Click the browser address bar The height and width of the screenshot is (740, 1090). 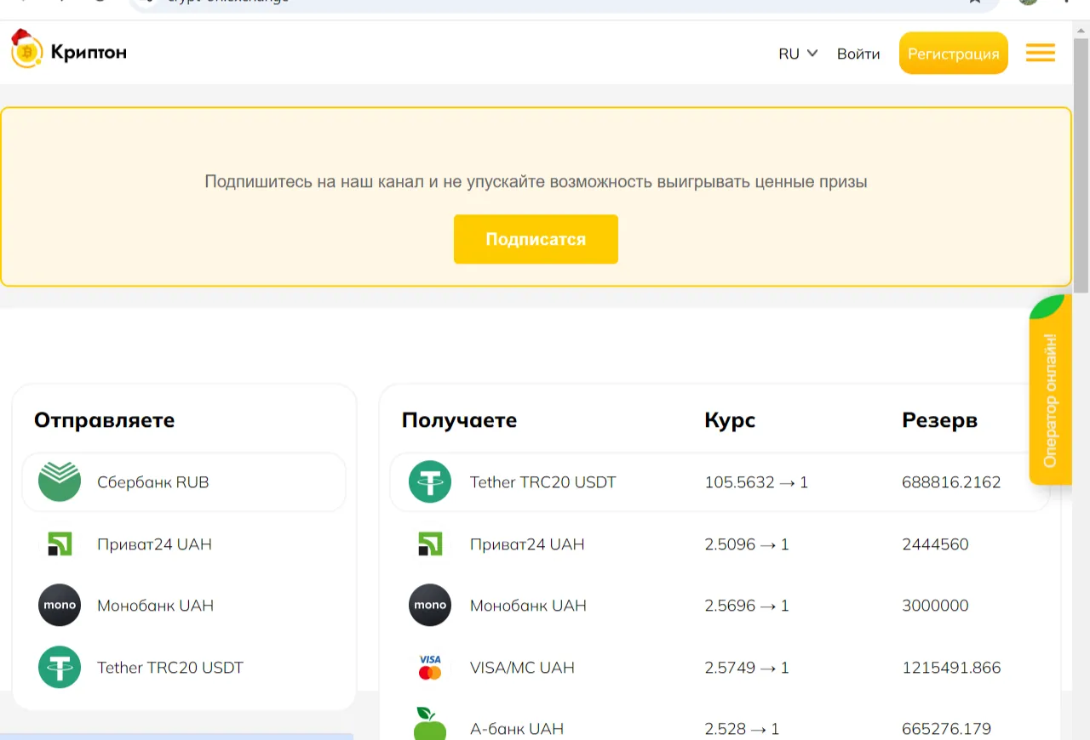562,4
